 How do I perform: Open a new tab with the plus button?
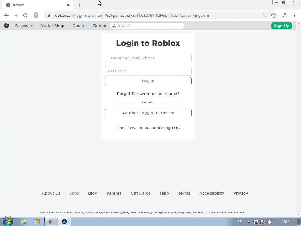79,5
